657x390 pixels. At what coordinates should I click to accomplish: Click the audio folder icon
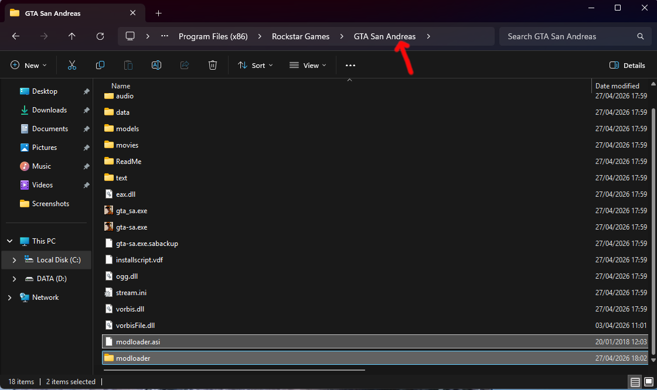point(109,96)
